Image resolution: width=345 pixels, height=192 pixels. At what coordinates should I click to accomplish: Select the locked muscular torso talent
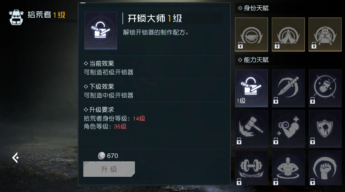point(288,168)
